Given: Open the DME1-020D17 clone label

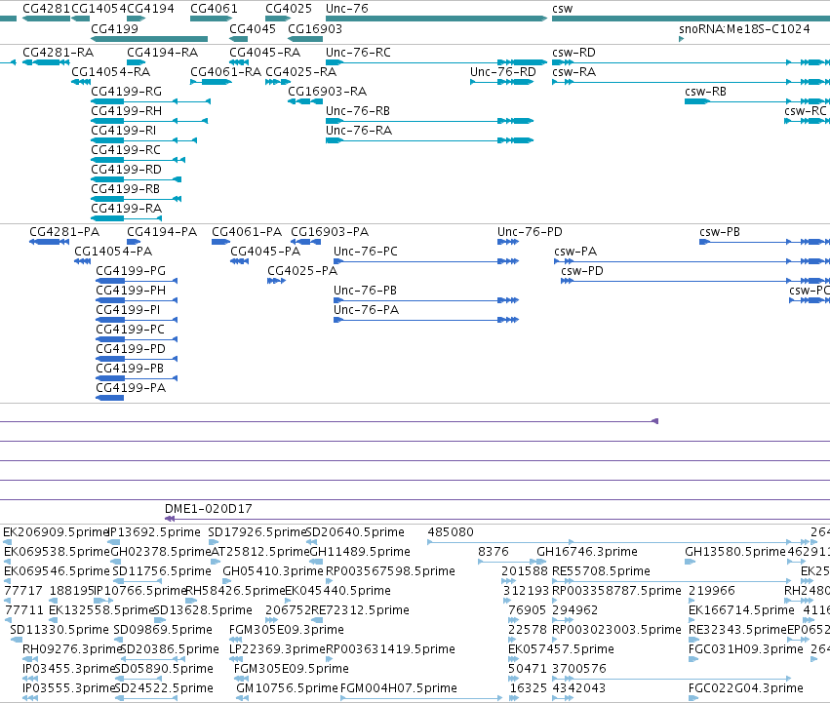Looking at the screenshot, I should pyautogui.click(x=209, y=509).
